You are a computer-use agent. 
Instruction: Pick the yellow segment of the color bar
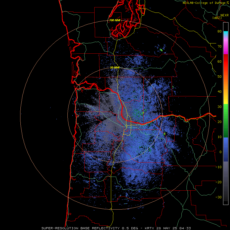coord(226,101)
